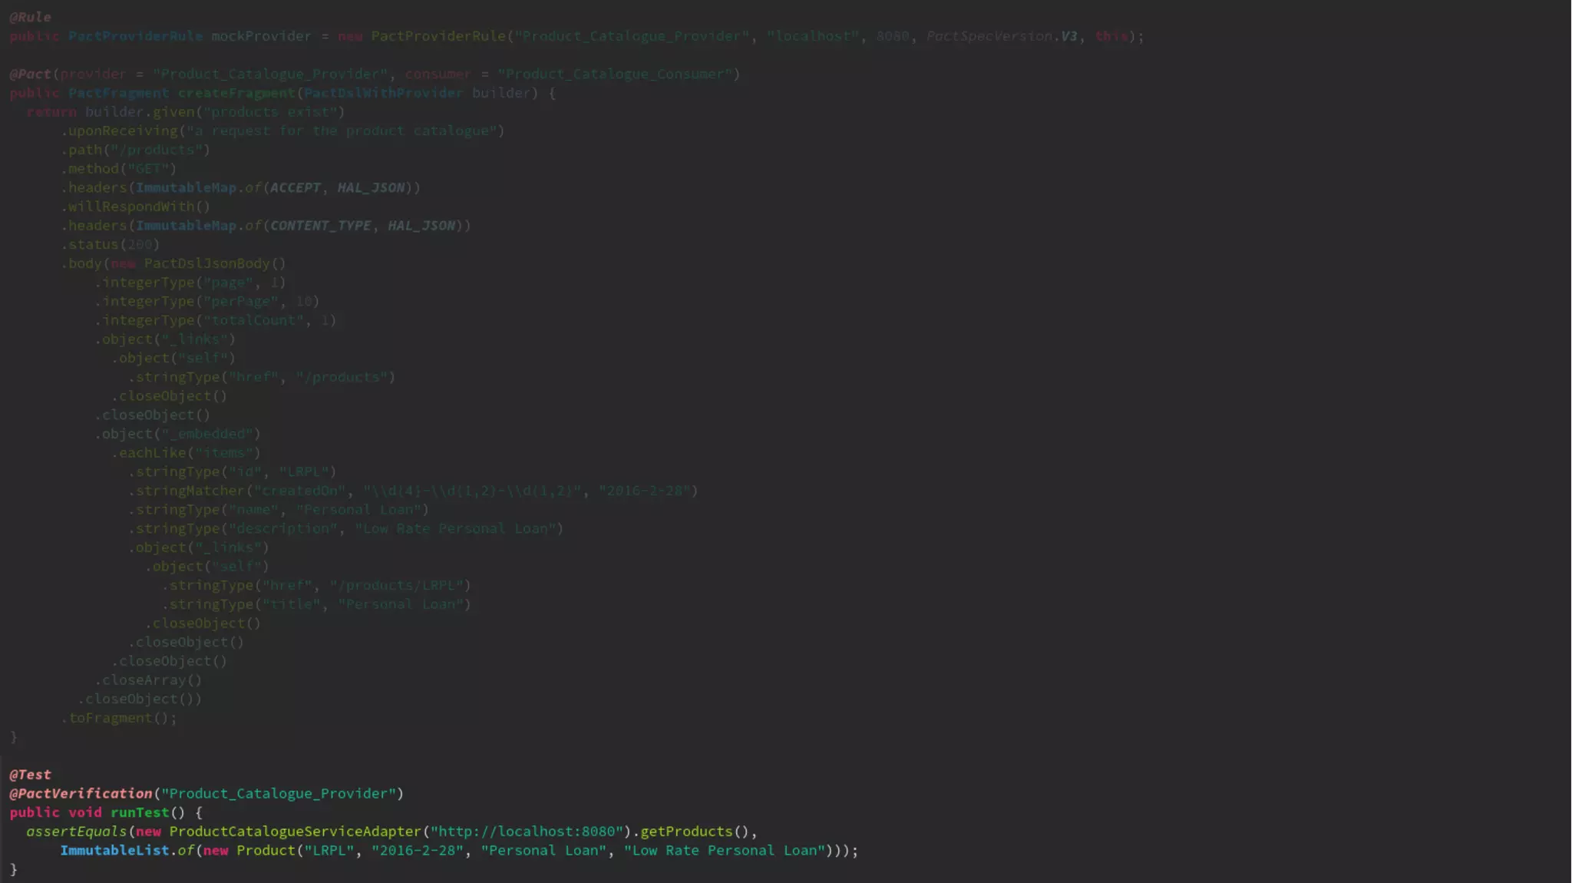Click ProductCatalogueServiceAdapter class name

(x=295, y=832)
